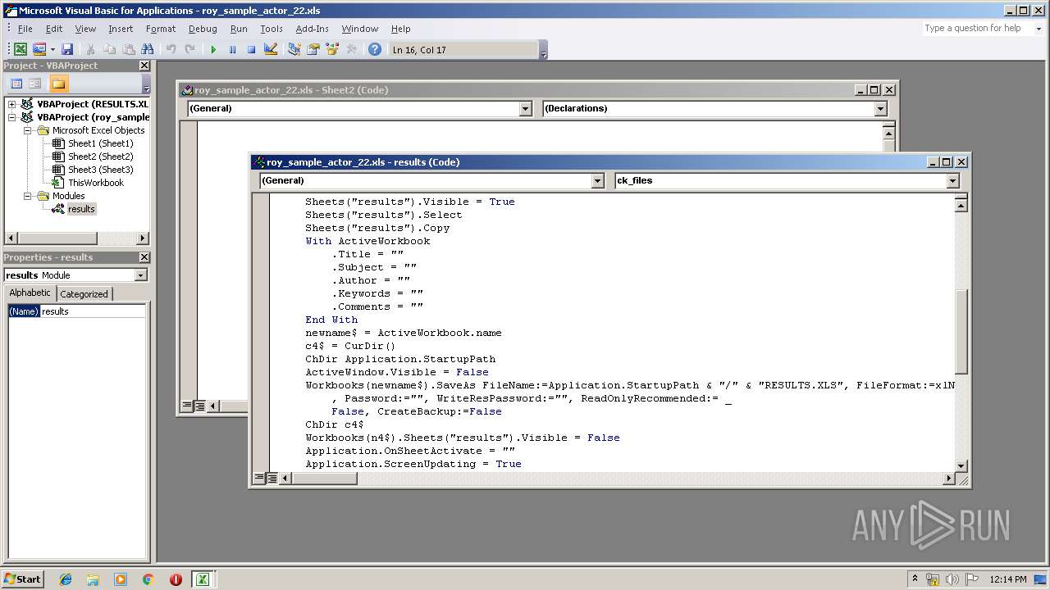The image size is (1050, 590).
Task: Select Sheet1 (Sheet1) in project tree
Action: point(100,143)
